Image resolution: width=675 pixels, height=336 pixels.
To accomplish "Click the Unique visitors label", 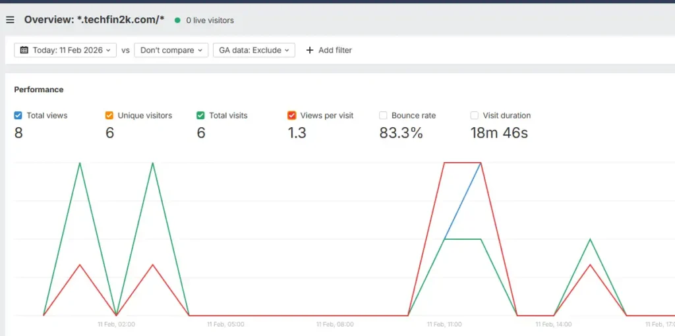I will coord(145,115).
